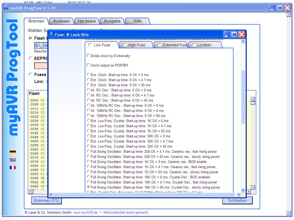The width and height of the screenshot is (294, 220).
Task: Choose the French flag language icon
Action: 13,168
